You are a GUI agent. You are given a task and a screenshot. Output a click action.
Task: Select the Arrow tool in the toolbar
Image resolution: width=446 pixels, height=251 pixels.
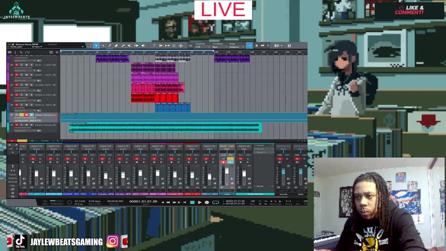click(97, 46)
